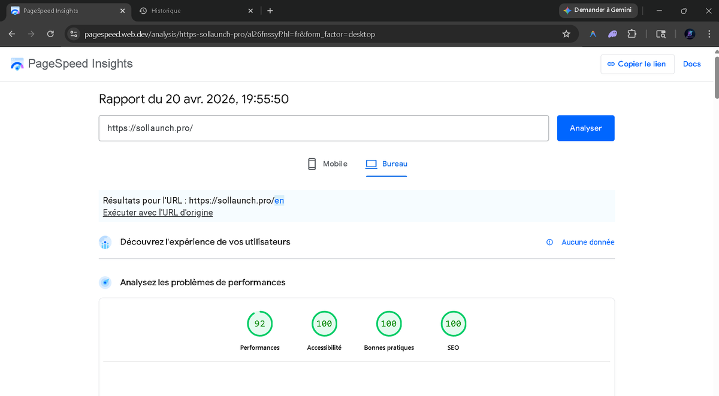The image size is (719, 396).
Task: Open the Chrome profile avatar
Action: point(690,34)
